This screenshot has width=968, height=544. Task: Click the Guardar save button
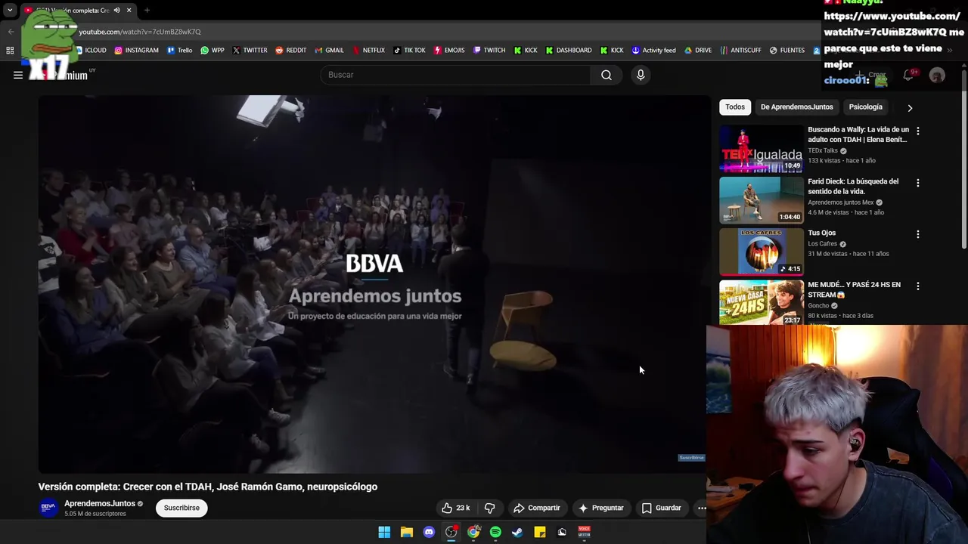(x=662, y=508)
